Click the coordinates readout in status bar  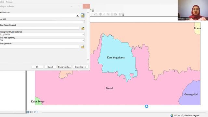point(187,116)
